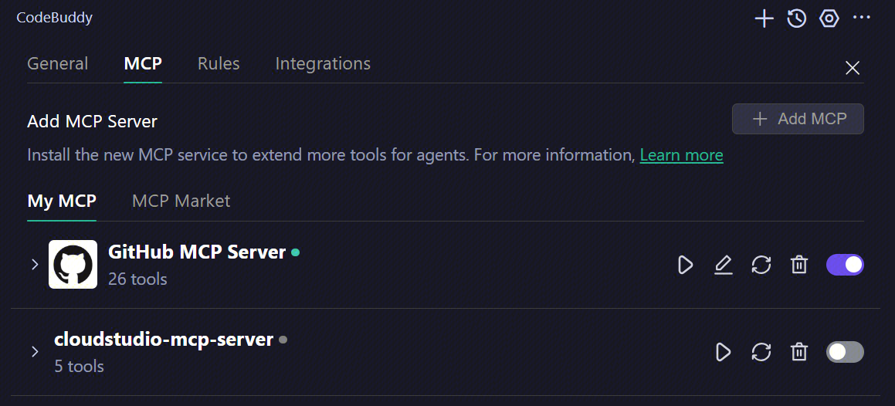
Task: Enable the cloudstudio-mcp-server toggle
Action: tap(845, 353)
